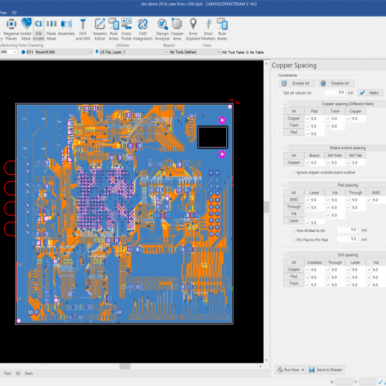Viewport: 386px width, 386px height.
Task: Toggle Error Markers view
Action: [x=208, y=29]
